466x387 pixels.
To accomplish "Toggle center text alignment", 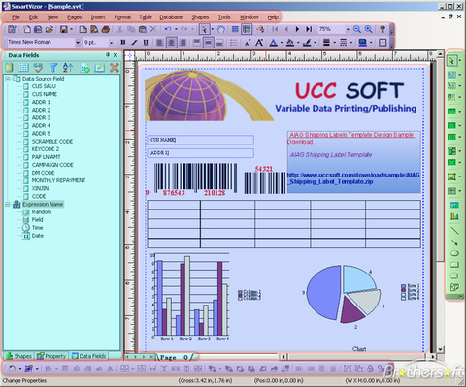I will (171, 43).
